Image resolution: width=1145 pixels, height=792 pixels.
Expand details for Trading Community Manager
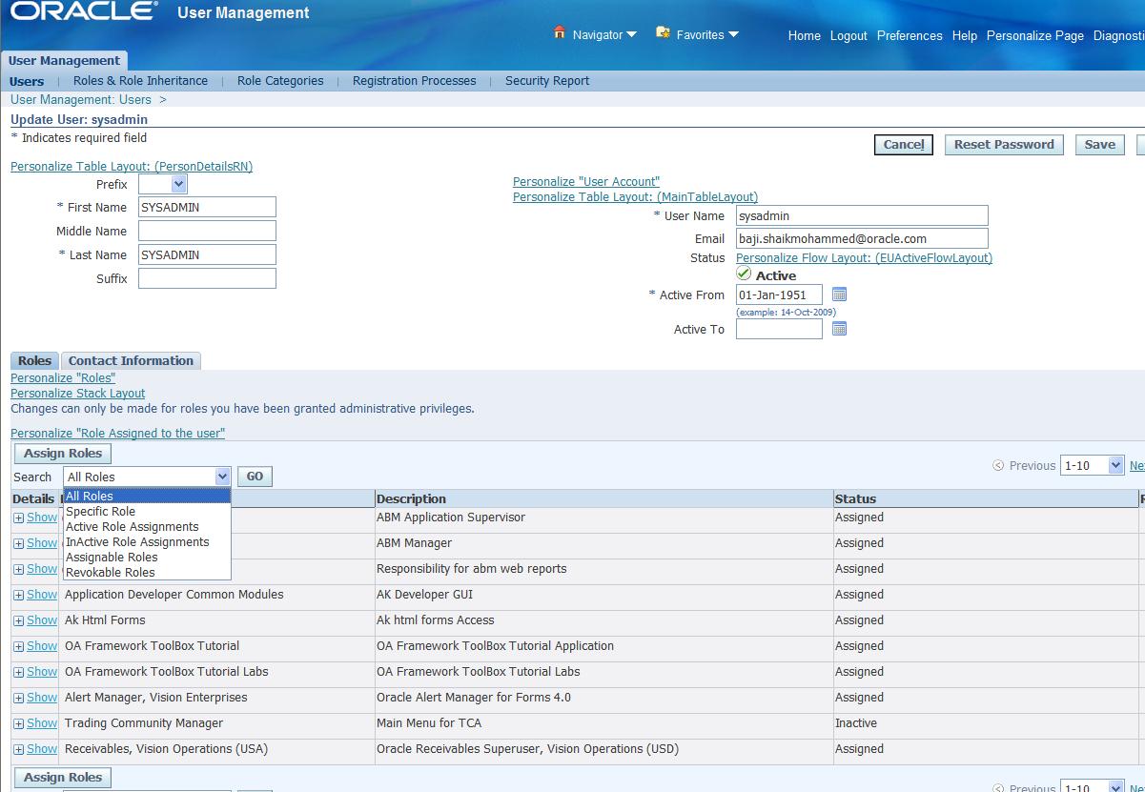(x=19, y=723)
